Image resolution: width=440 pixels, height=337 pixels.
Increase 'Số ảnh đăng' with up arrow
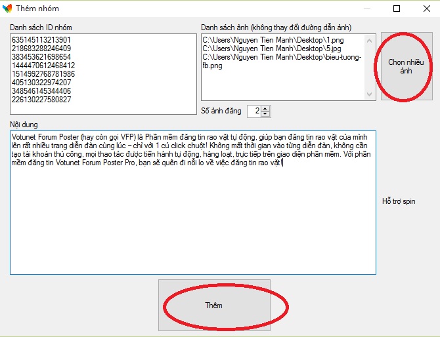(x=265, y=108)
